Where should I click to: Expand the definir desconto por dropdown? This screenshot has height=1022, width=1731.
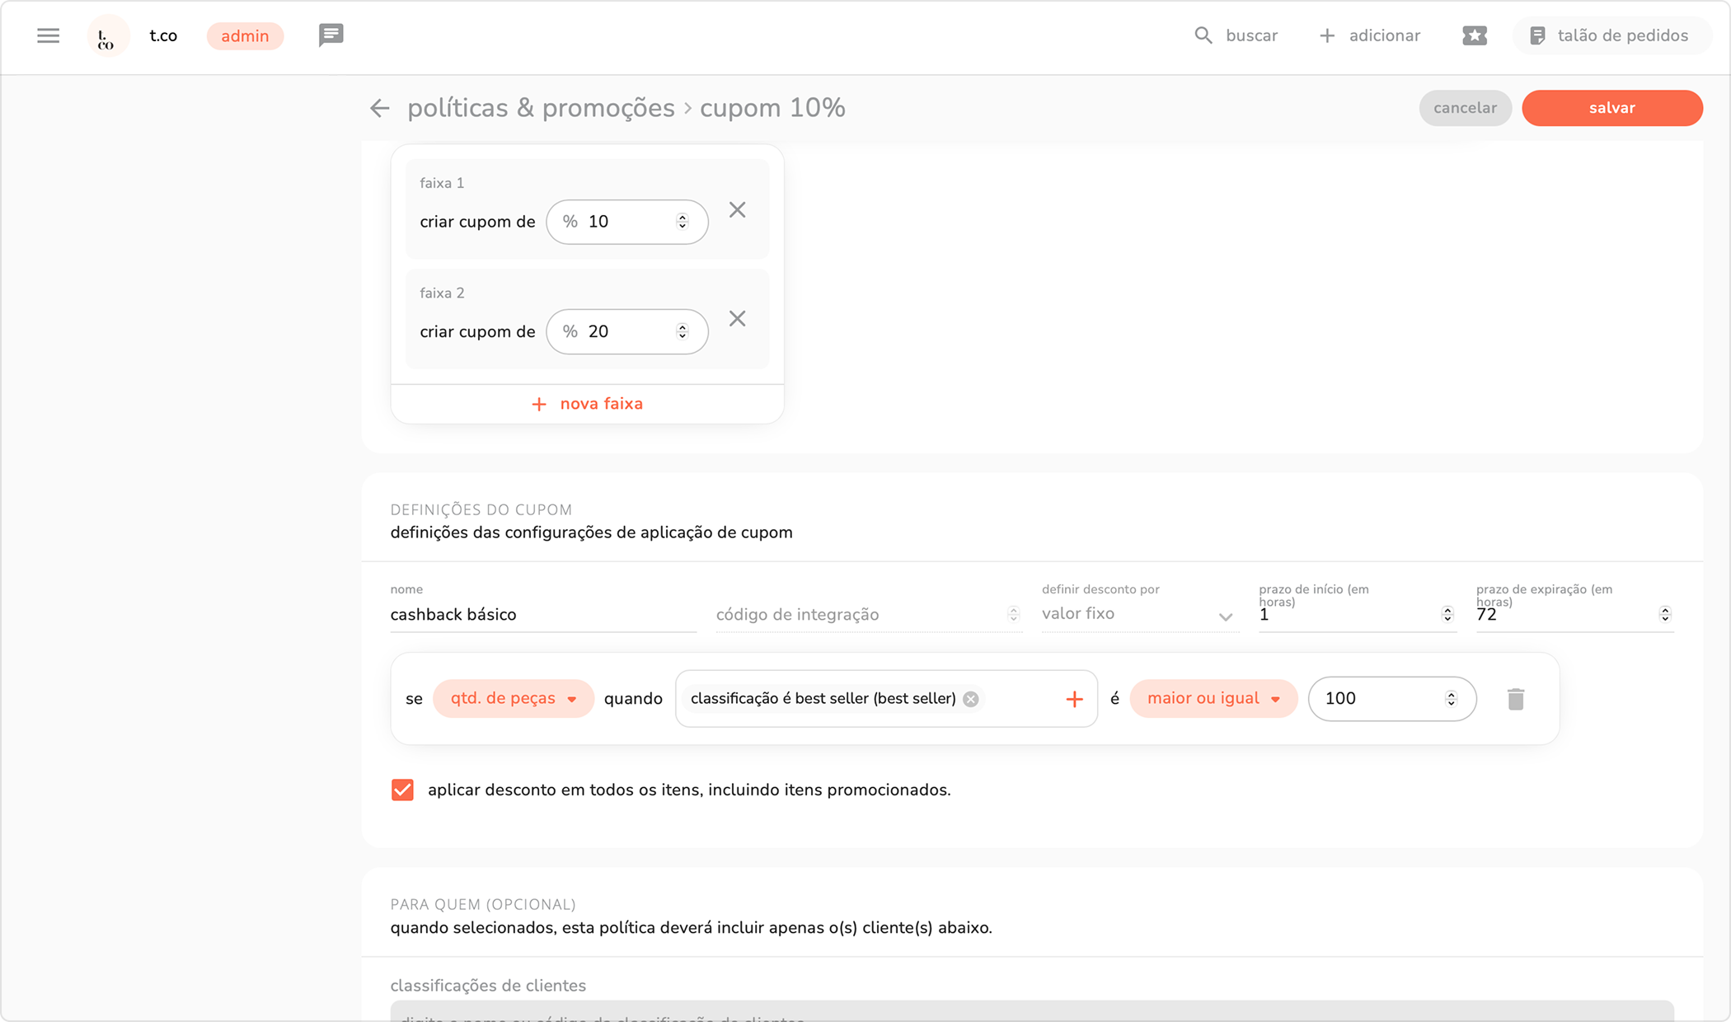[1139, 614]
